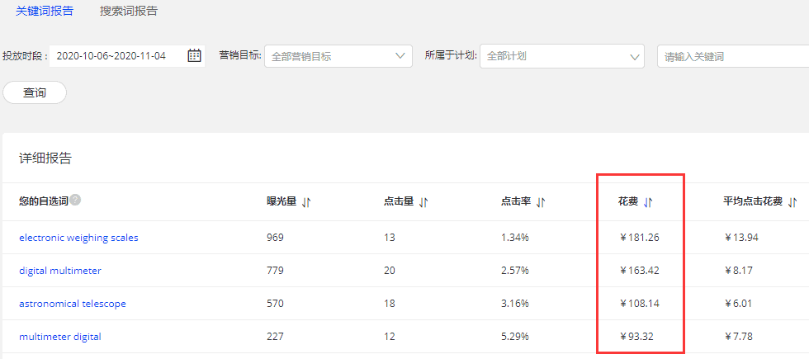809x359 pixels.
Task: Select average click cost ¥6.01
Action: tap(740, 304)
